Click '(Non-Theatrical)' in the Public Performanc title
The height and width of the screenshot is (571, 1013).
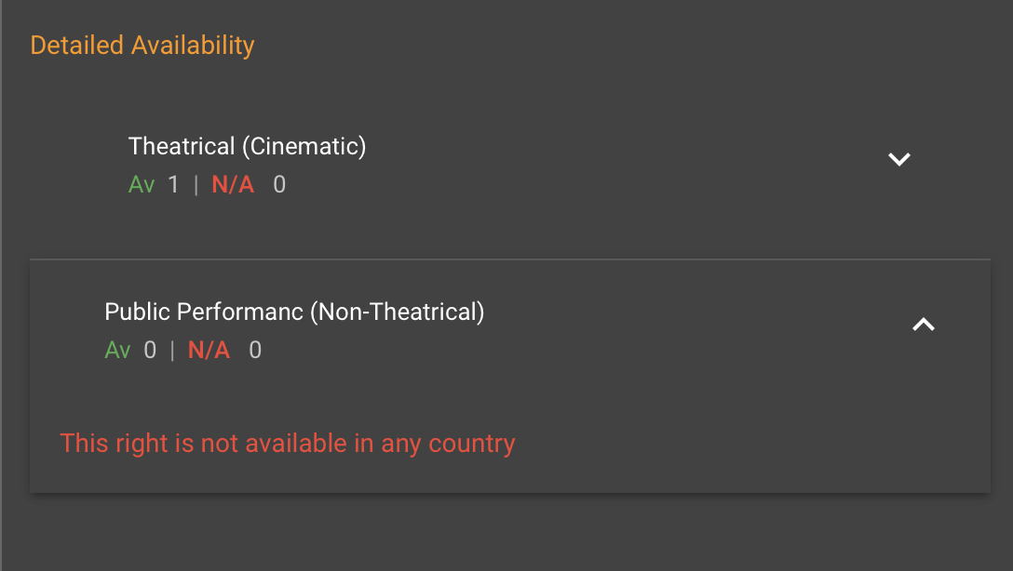pos(398,312)
